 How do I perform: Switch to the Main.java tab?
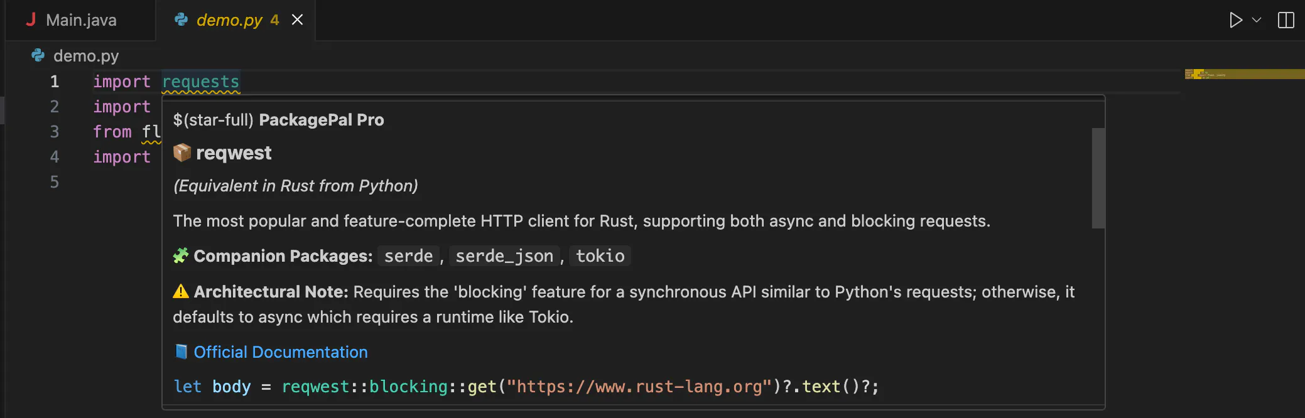coord(80,20)
